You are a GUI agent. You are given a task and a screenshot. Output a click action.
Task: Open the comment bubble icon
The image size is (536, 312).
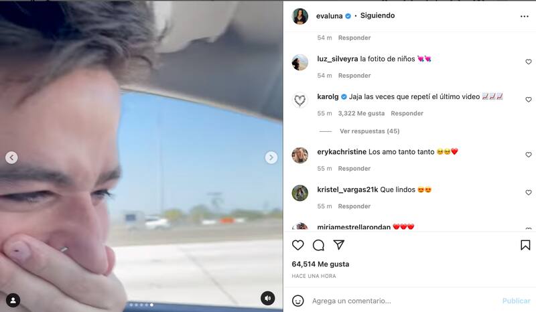point(318,245)
